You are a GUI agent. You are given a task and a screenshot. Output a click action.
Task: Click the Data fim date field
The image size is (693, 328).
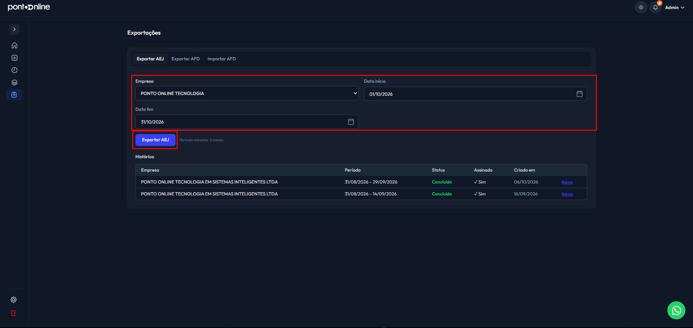[x=247, y=122]
